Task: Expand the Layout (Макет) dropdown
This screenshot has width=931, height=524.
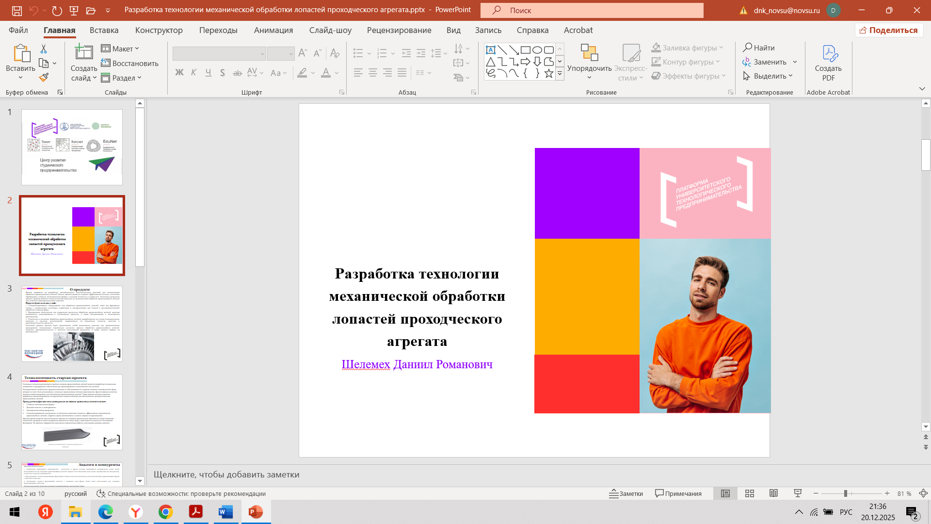Action: point(120,49)
